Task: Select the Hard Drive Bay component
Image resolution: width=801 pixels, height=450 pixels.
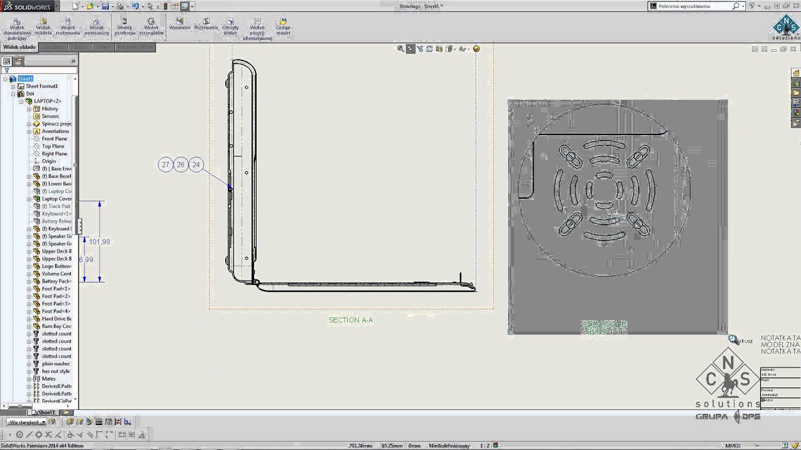Action: point(56,319)
